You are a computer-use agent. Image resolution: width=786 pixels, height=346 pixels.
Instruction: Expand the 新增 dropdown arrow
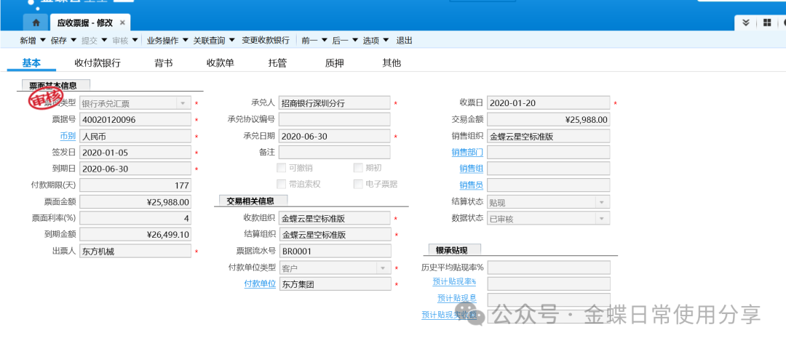[42, 41]
